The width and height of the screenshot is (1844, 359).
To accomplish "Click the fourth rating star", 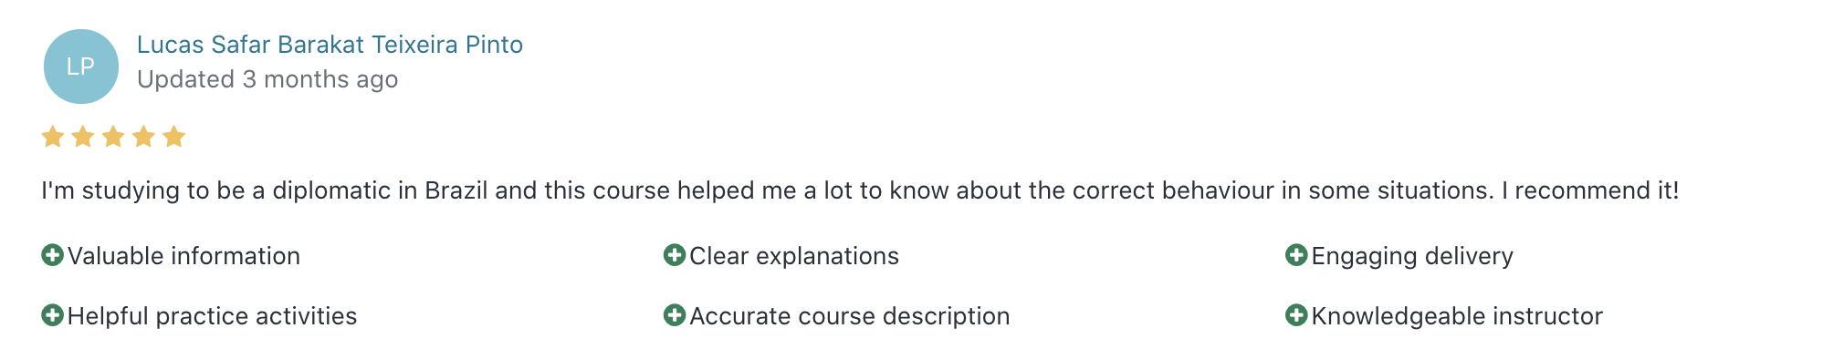I will coord(143,137).
